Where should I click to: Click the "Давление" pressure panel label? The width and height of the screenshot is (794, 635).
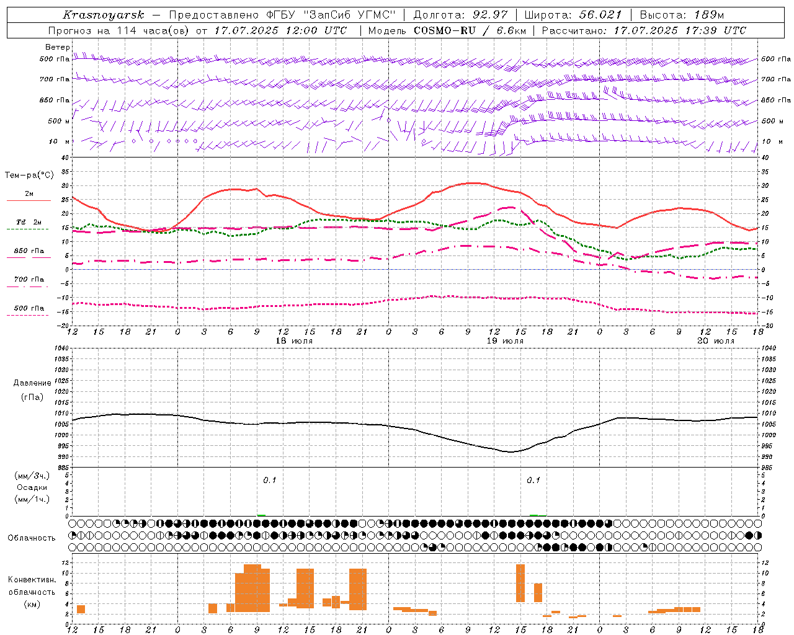click(32, 383)
